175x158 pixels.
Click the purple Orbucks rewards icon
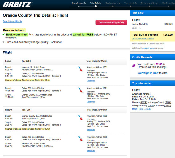(134, 66)
